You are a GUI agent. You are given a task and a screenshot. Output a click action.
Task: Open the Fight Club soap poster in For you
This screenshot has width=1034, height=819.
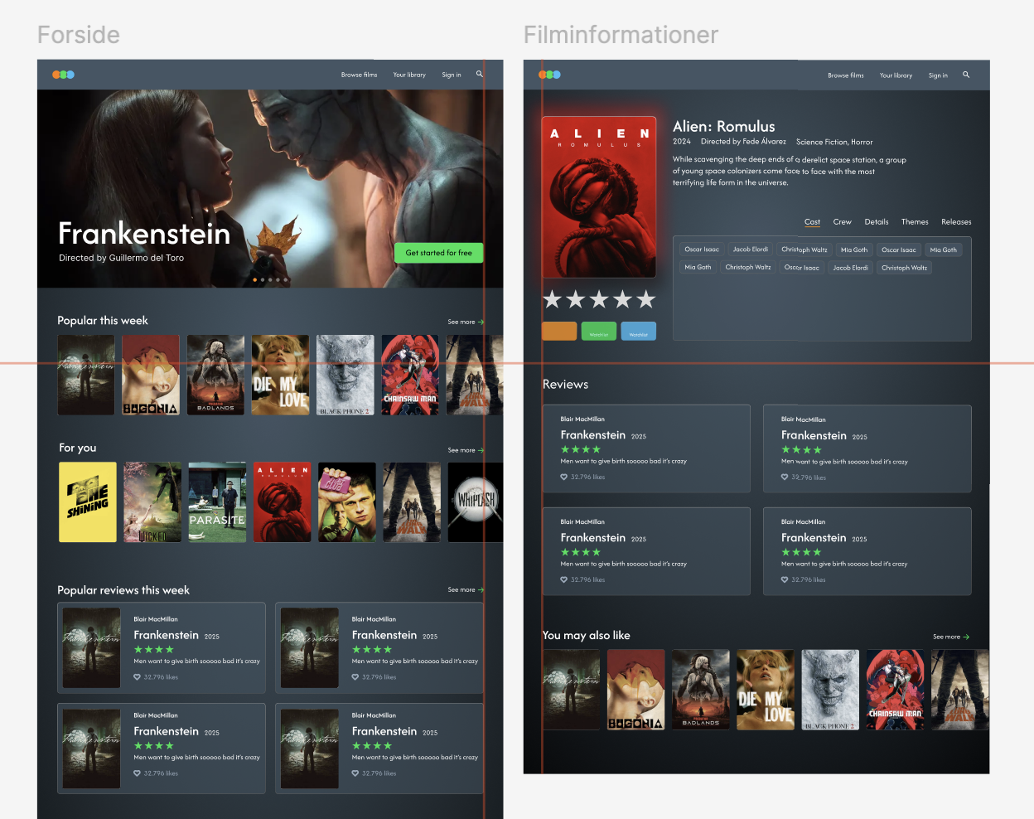(347, 502)
